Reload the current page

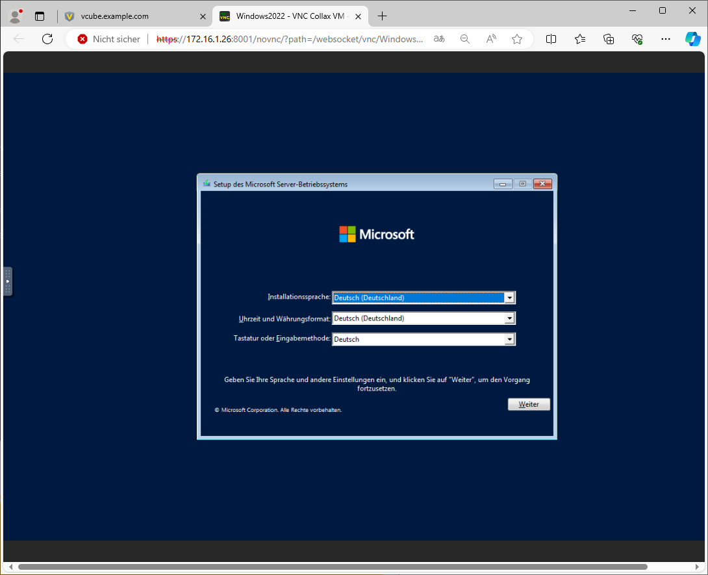[x=47, y=39]
